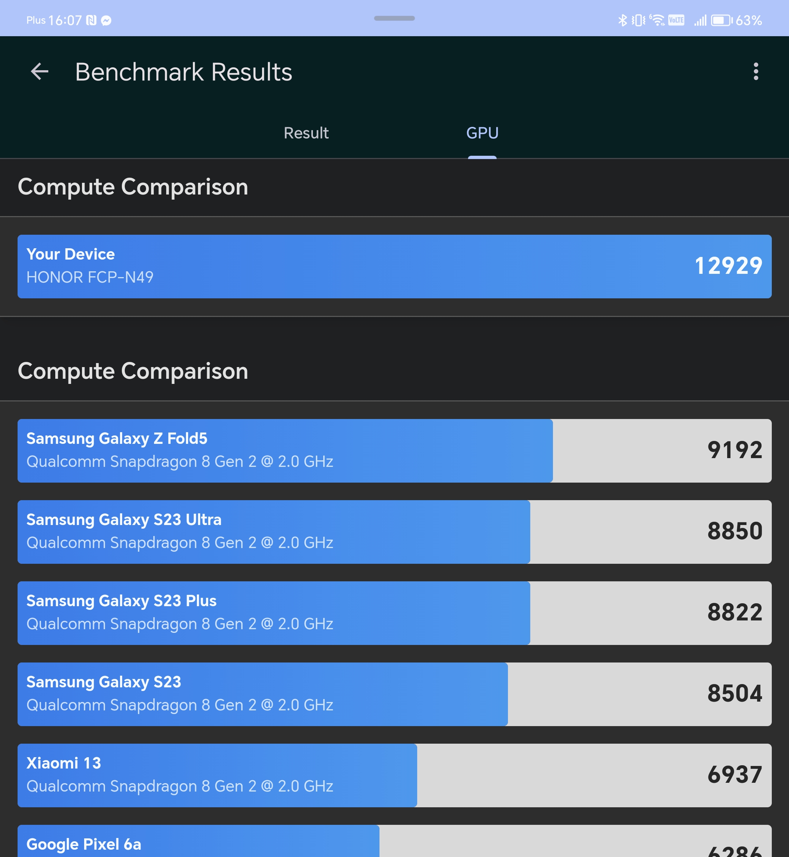Tap the Bluetooth status icon
Image resolution: width=789 pixels, height=857 pixels.
(622, 20)
